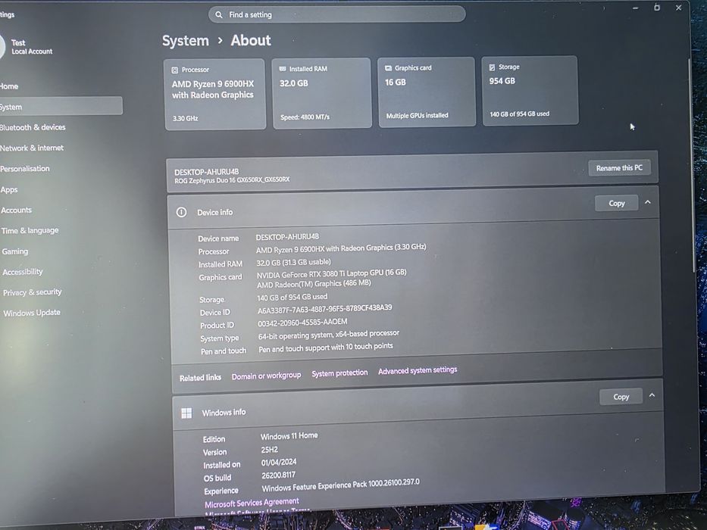The image size is (707, 530).
Task: Click the Processor card chip icon
Action: tap(175, 70)
